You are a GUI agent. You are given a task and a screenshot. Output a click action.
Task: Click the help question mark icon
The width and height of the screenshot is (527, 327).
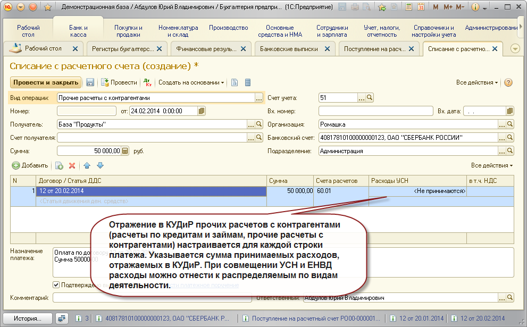508,82
